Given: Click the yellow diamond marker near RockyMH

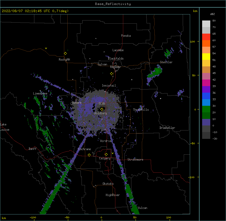Looking at the screenshot, I should coord(66,54).
